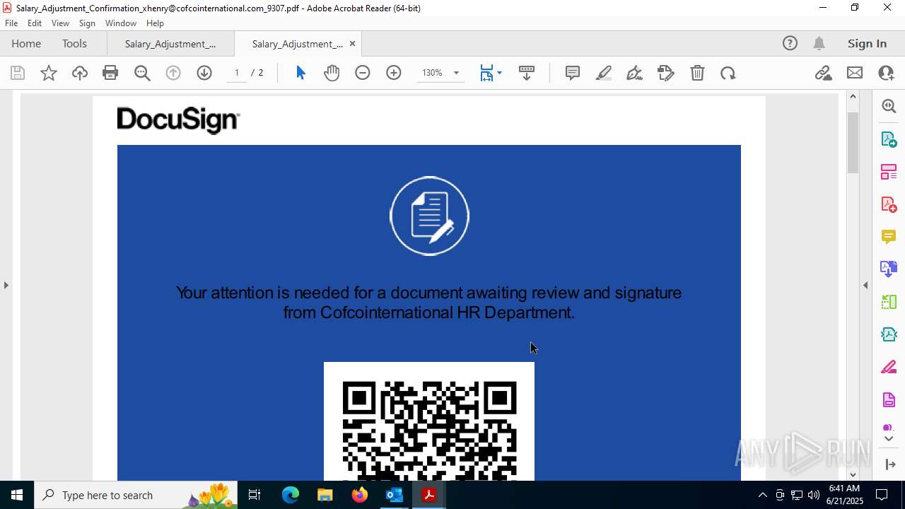Open the Window menu
Viewport: 905px width, 509px height.
121,23
